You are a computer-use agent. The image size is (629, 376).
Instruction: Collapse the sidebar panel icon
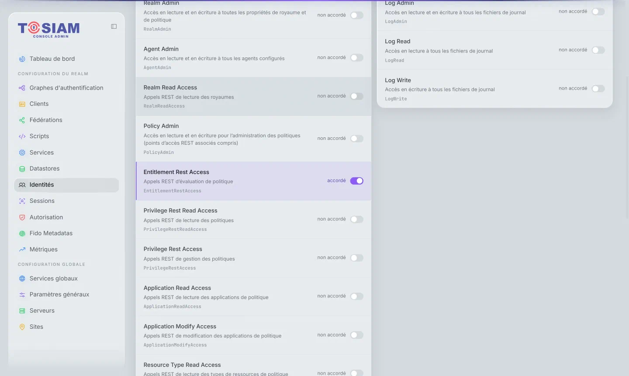(114, 27)
